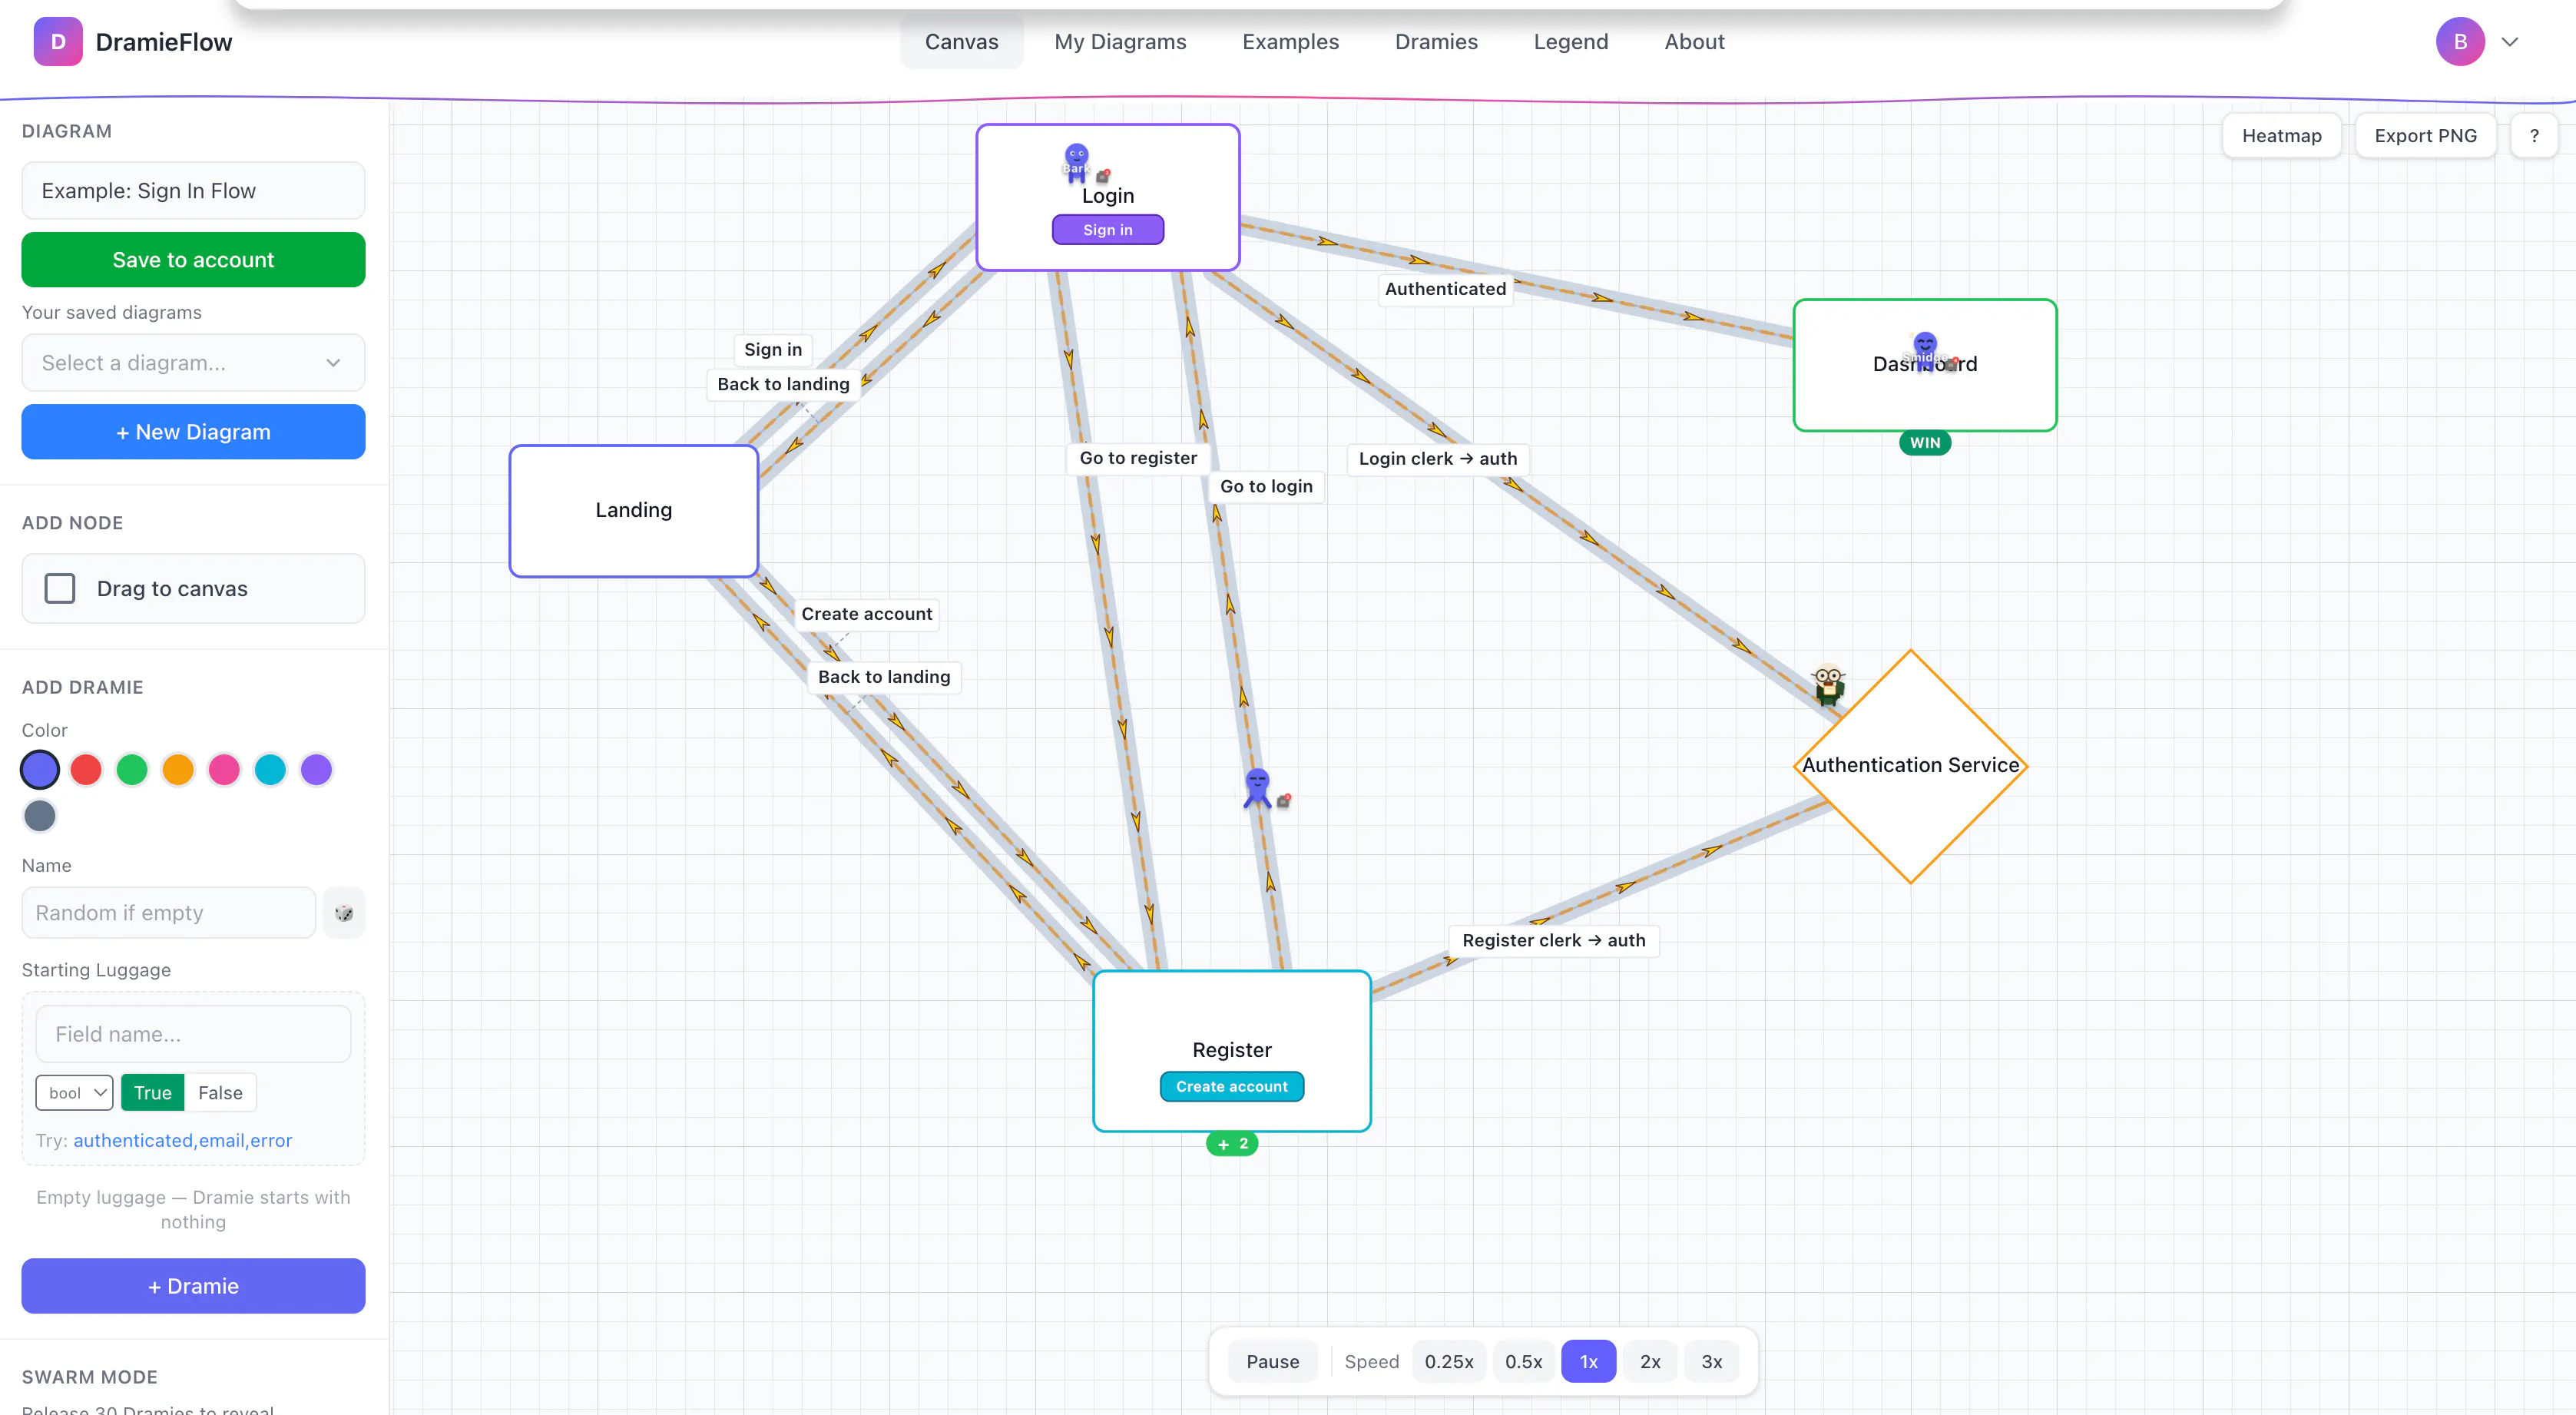The image size is (2576, 1415).
Task: Toggle the Heatmap view
Action: coord(2281,136)
